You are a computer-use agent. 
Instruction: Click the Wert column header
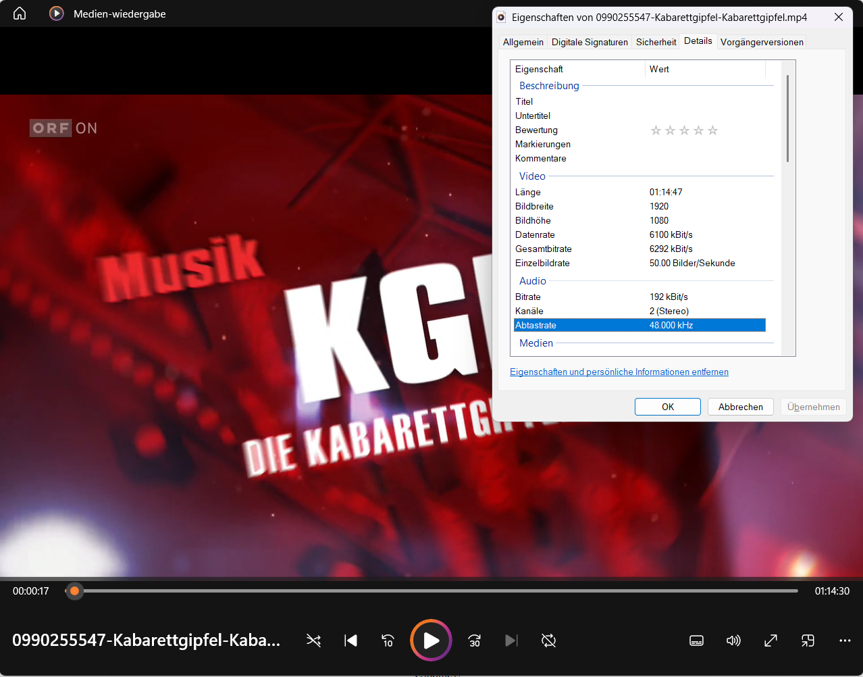click(x=705, y=69)
